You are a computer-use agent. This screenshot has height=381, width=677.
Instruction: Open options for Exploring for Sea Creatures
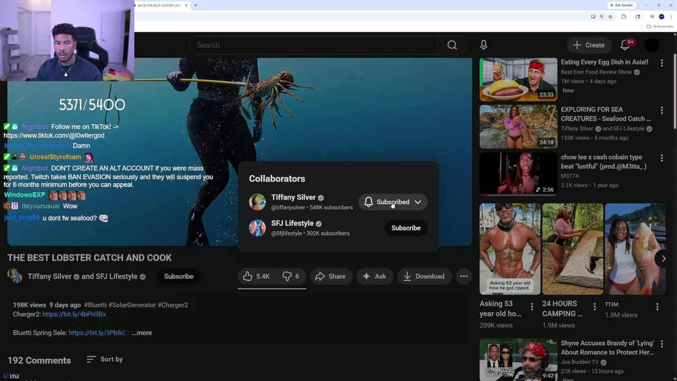(x=662, y=111)
